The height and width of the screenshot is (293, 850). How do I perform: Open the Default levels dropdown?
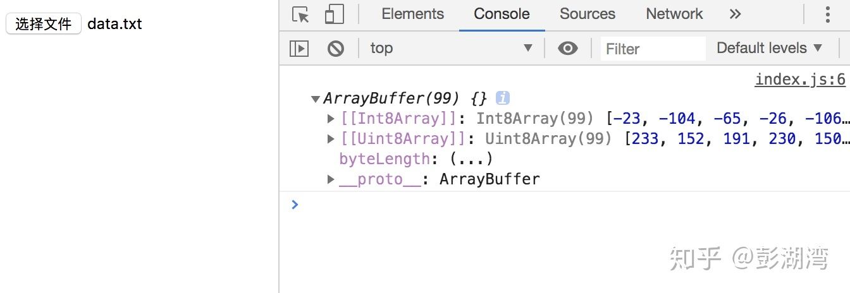(x=769, y=49)
